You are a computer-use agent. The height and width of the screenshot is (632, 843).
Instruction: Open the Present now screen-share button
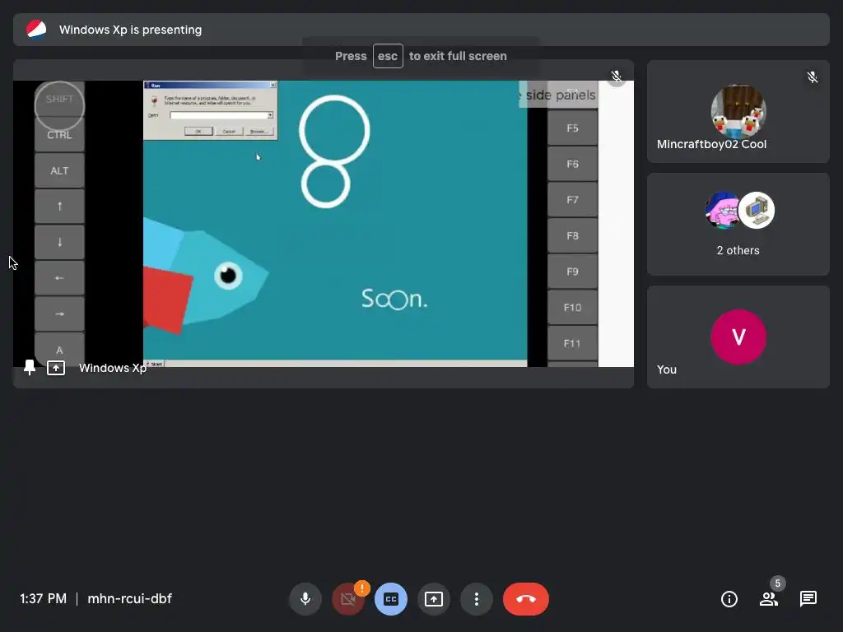433,599
